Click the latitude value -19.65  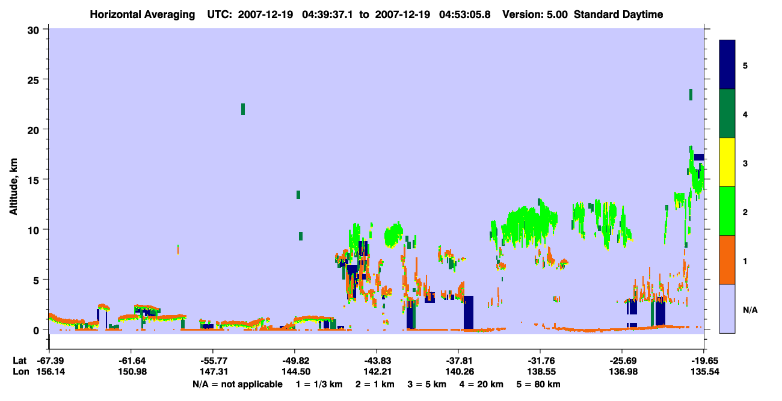[x=704, y=361]
